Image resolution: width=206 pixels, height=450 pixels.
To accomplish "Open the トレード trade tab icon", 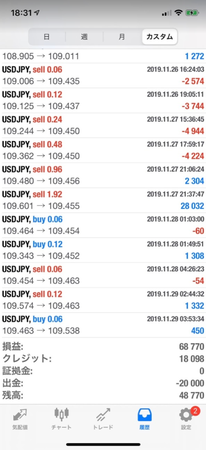I will (x=103, y=414).
